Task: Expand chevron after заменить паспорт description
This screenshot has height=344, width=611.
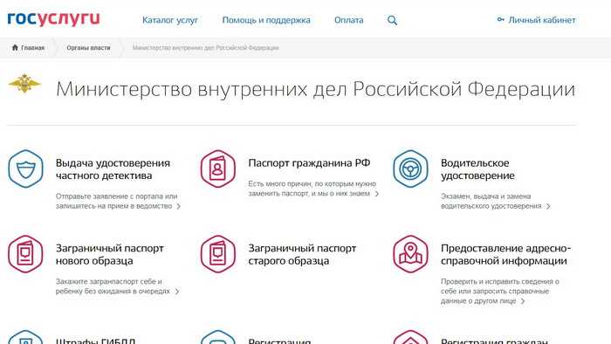Action: click(376, 194)
